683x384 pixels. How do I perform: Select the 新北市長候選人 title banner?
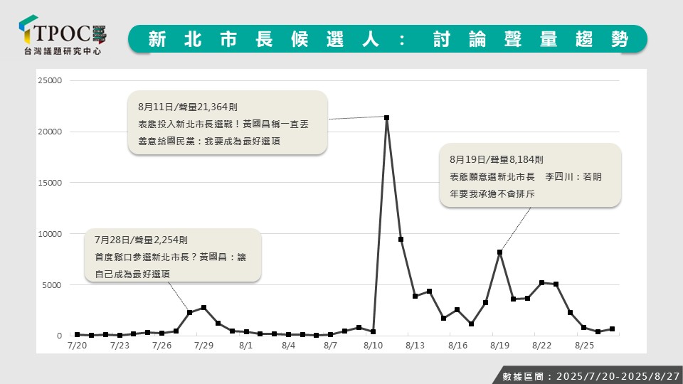(388, 39)
